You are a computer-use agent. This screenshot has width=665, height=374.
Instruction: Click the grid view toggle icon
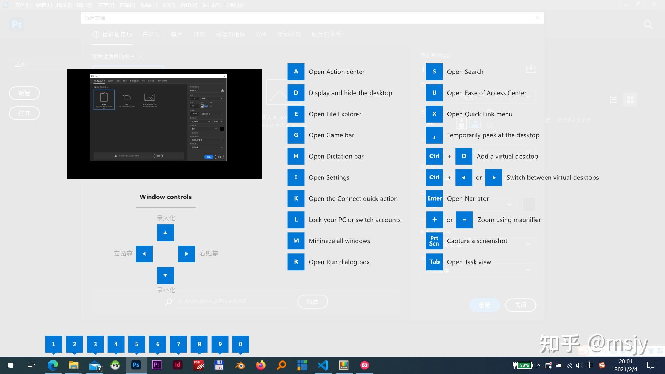pyautogui.click(x=631, y=99)
